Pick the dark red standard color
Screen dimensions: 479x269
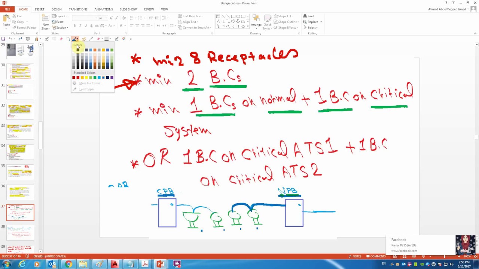pos(74,78)
